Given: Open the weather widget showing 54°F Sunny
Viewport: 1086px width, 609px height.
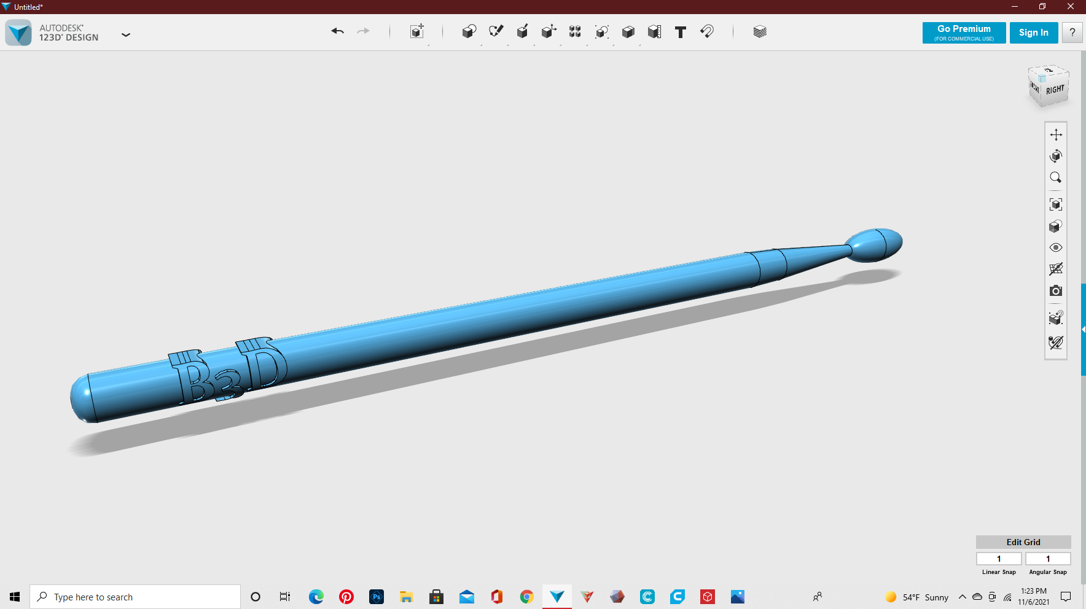Looking at the screenshot, I should (917, 597).
